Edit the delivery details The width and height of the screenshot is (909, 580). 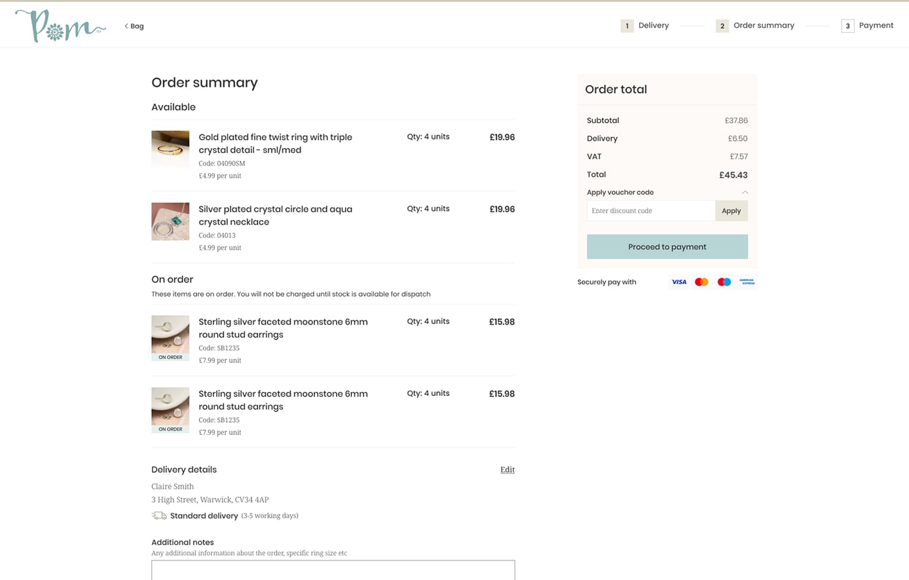[x=507, y=469]
